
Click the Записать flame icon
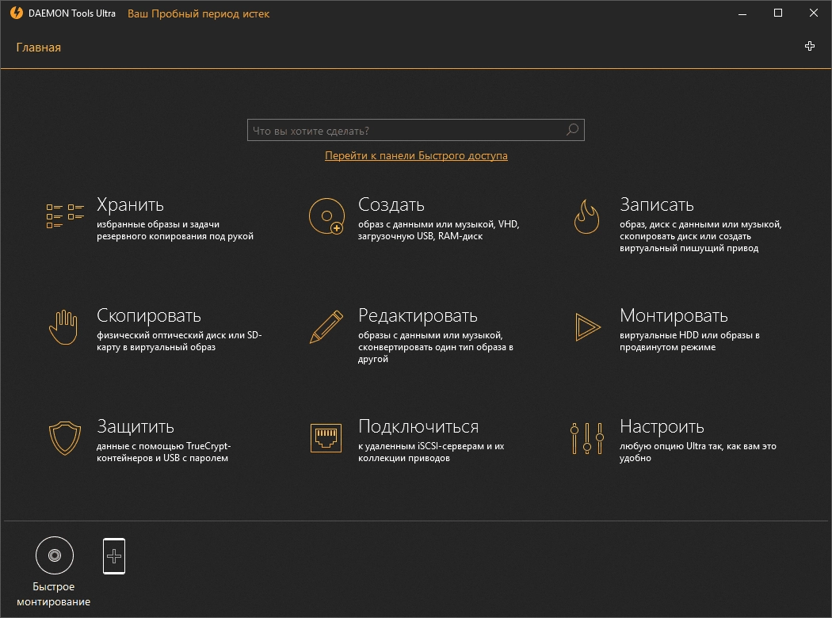(586, 216)
